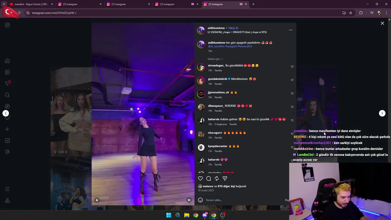
Task: Click the Yorum ekle comment field
Action: (x=244, y=200)
